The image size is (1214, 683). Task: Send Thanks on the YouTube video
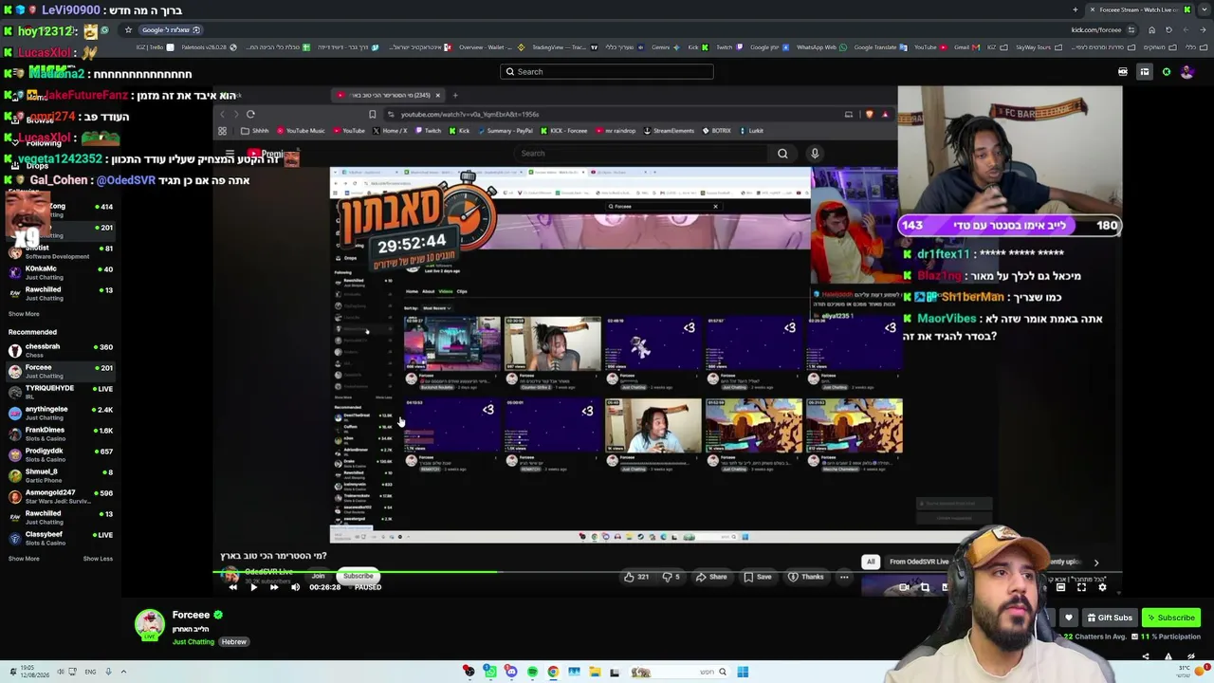(x=806, y=577)
